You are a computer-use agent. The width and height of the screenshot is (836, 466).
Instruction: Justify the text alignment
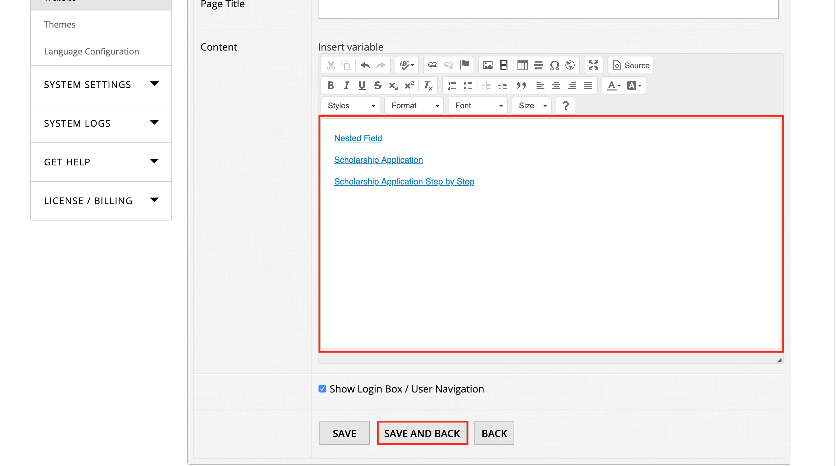[x=588, y=86]
